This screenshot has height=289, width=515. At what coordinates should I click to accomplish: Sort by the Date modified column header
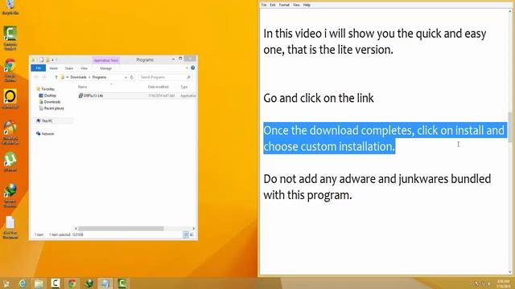[159, 87]
